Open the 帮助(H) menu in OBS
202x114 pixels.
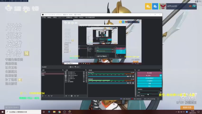[81, 17]
